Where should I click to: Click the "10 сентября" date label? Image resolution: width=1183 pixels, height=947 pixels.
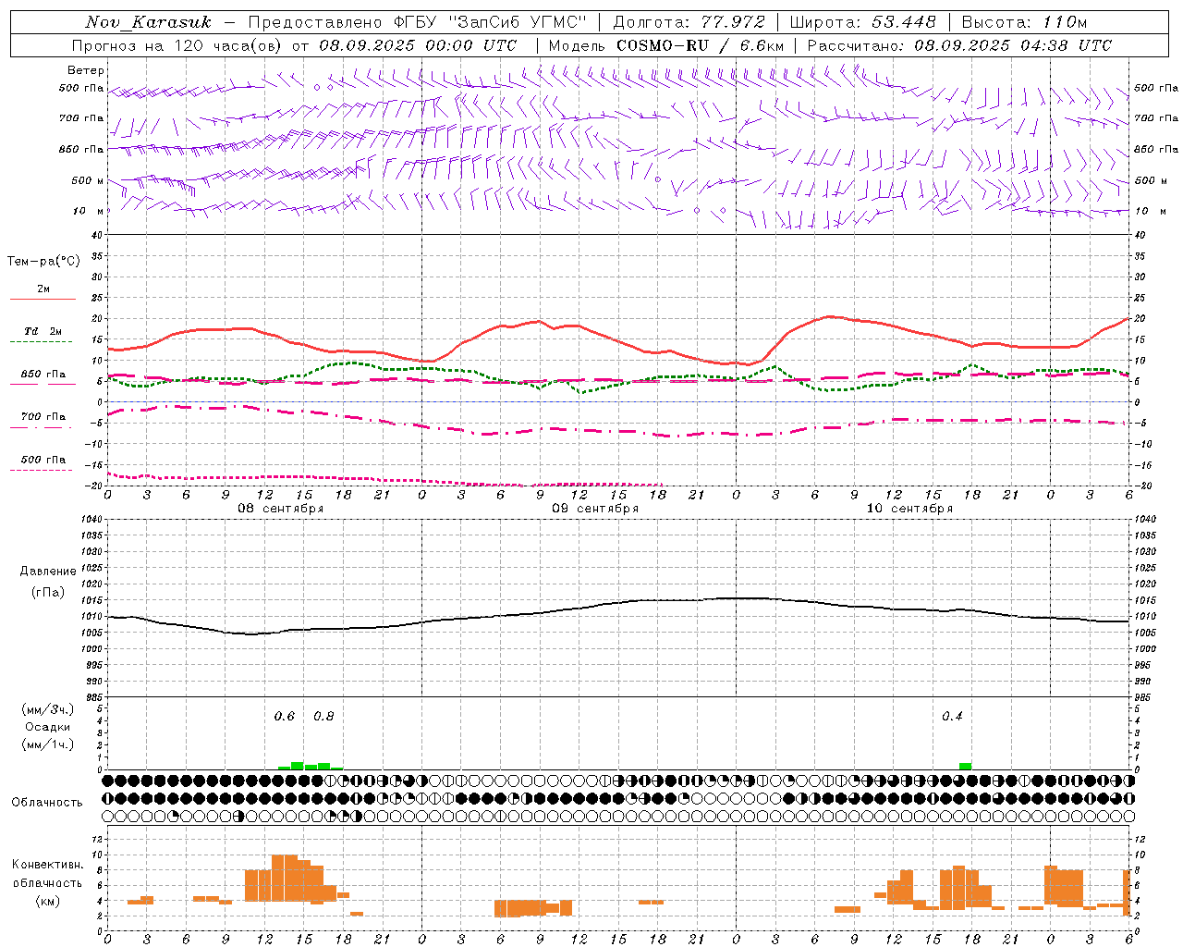[909, 509]
